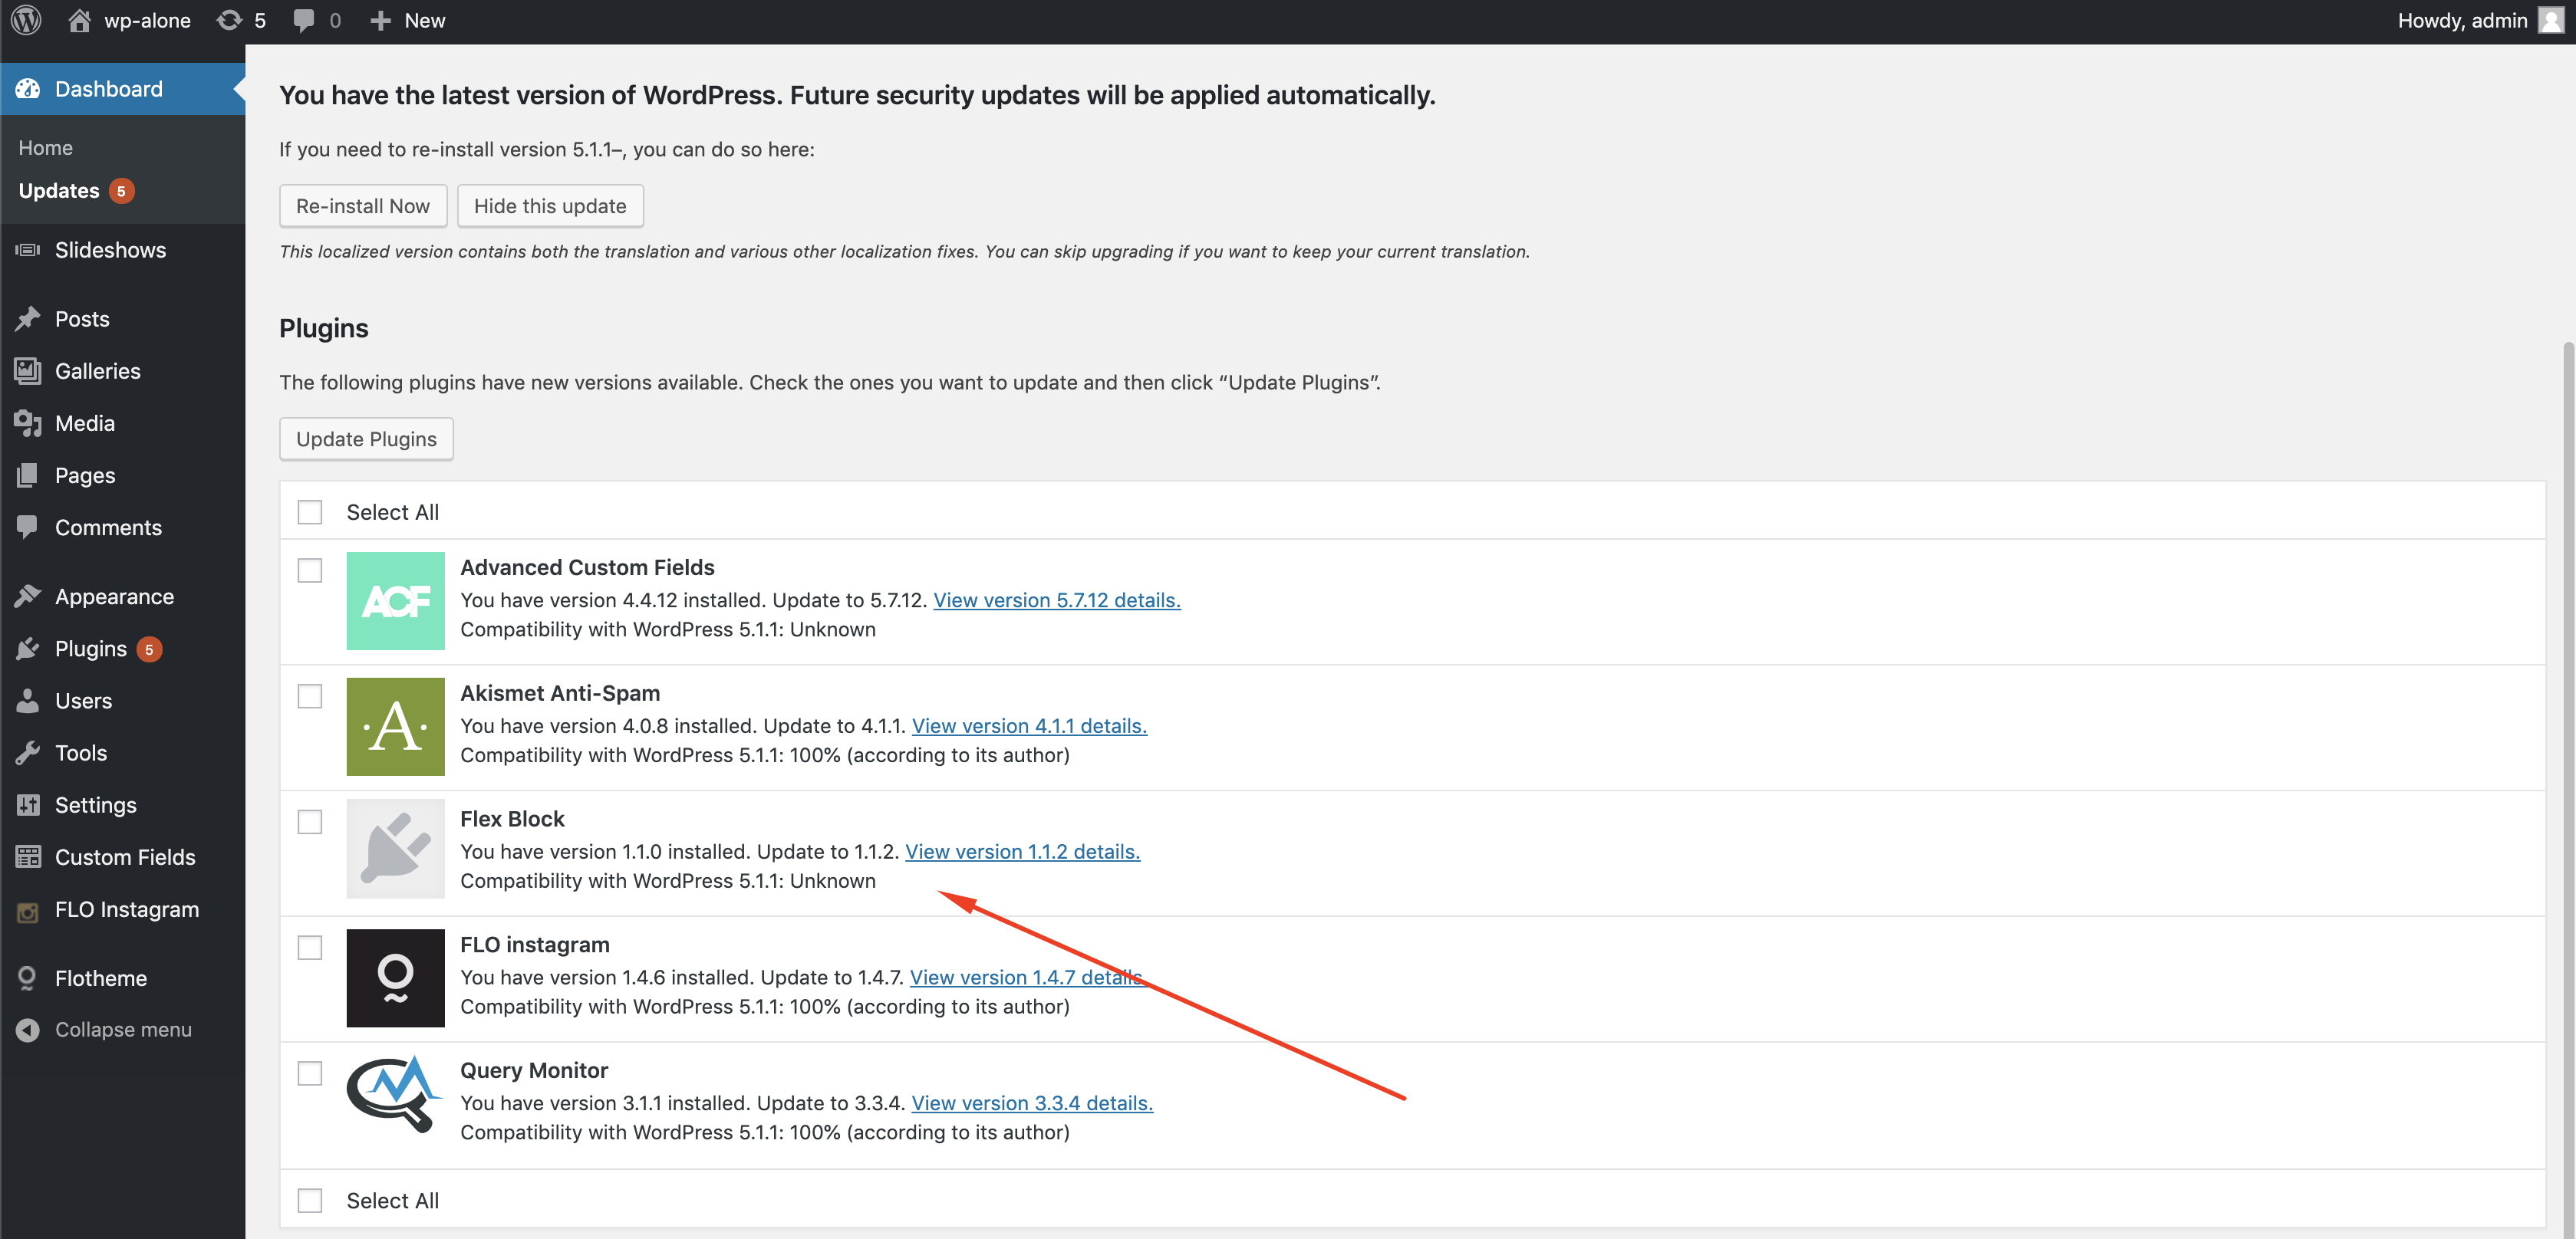Open View version 4.1.1 details link

tap(1029, 726)
